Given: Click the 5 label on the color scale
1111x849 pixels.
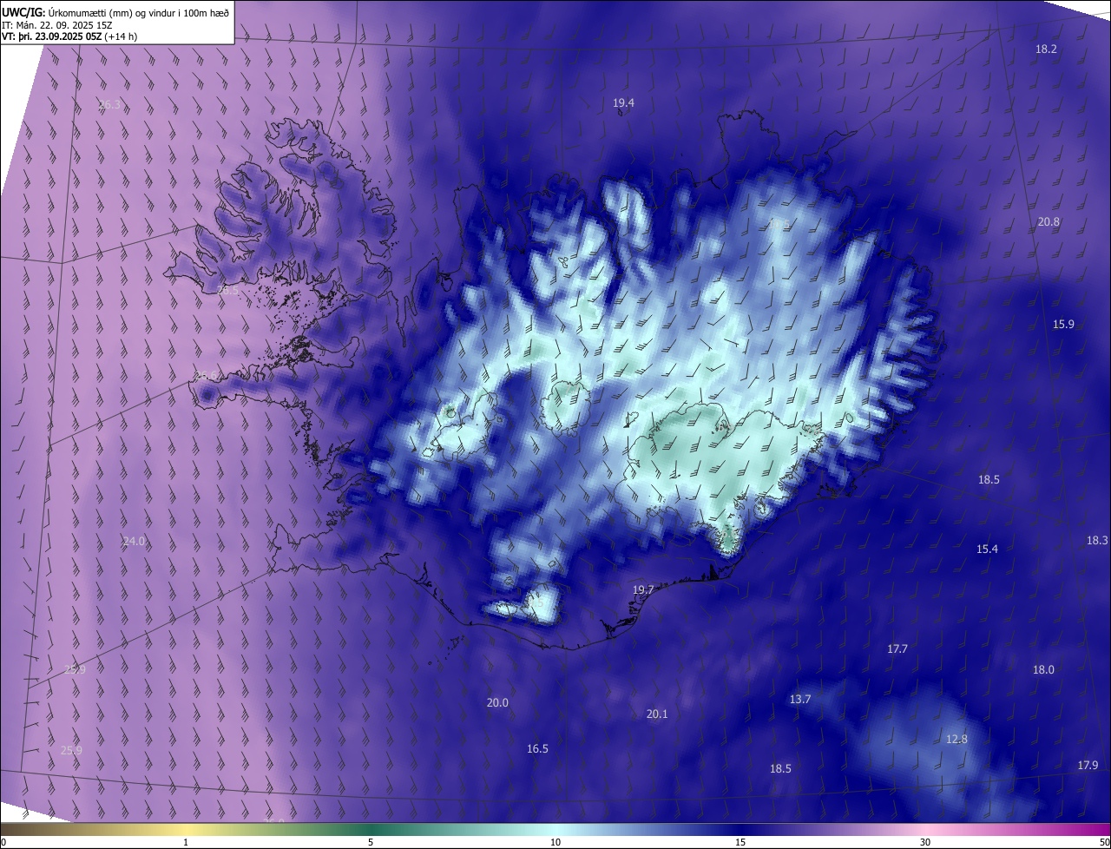Looking at the screenshot, I should tap(371, 842).
